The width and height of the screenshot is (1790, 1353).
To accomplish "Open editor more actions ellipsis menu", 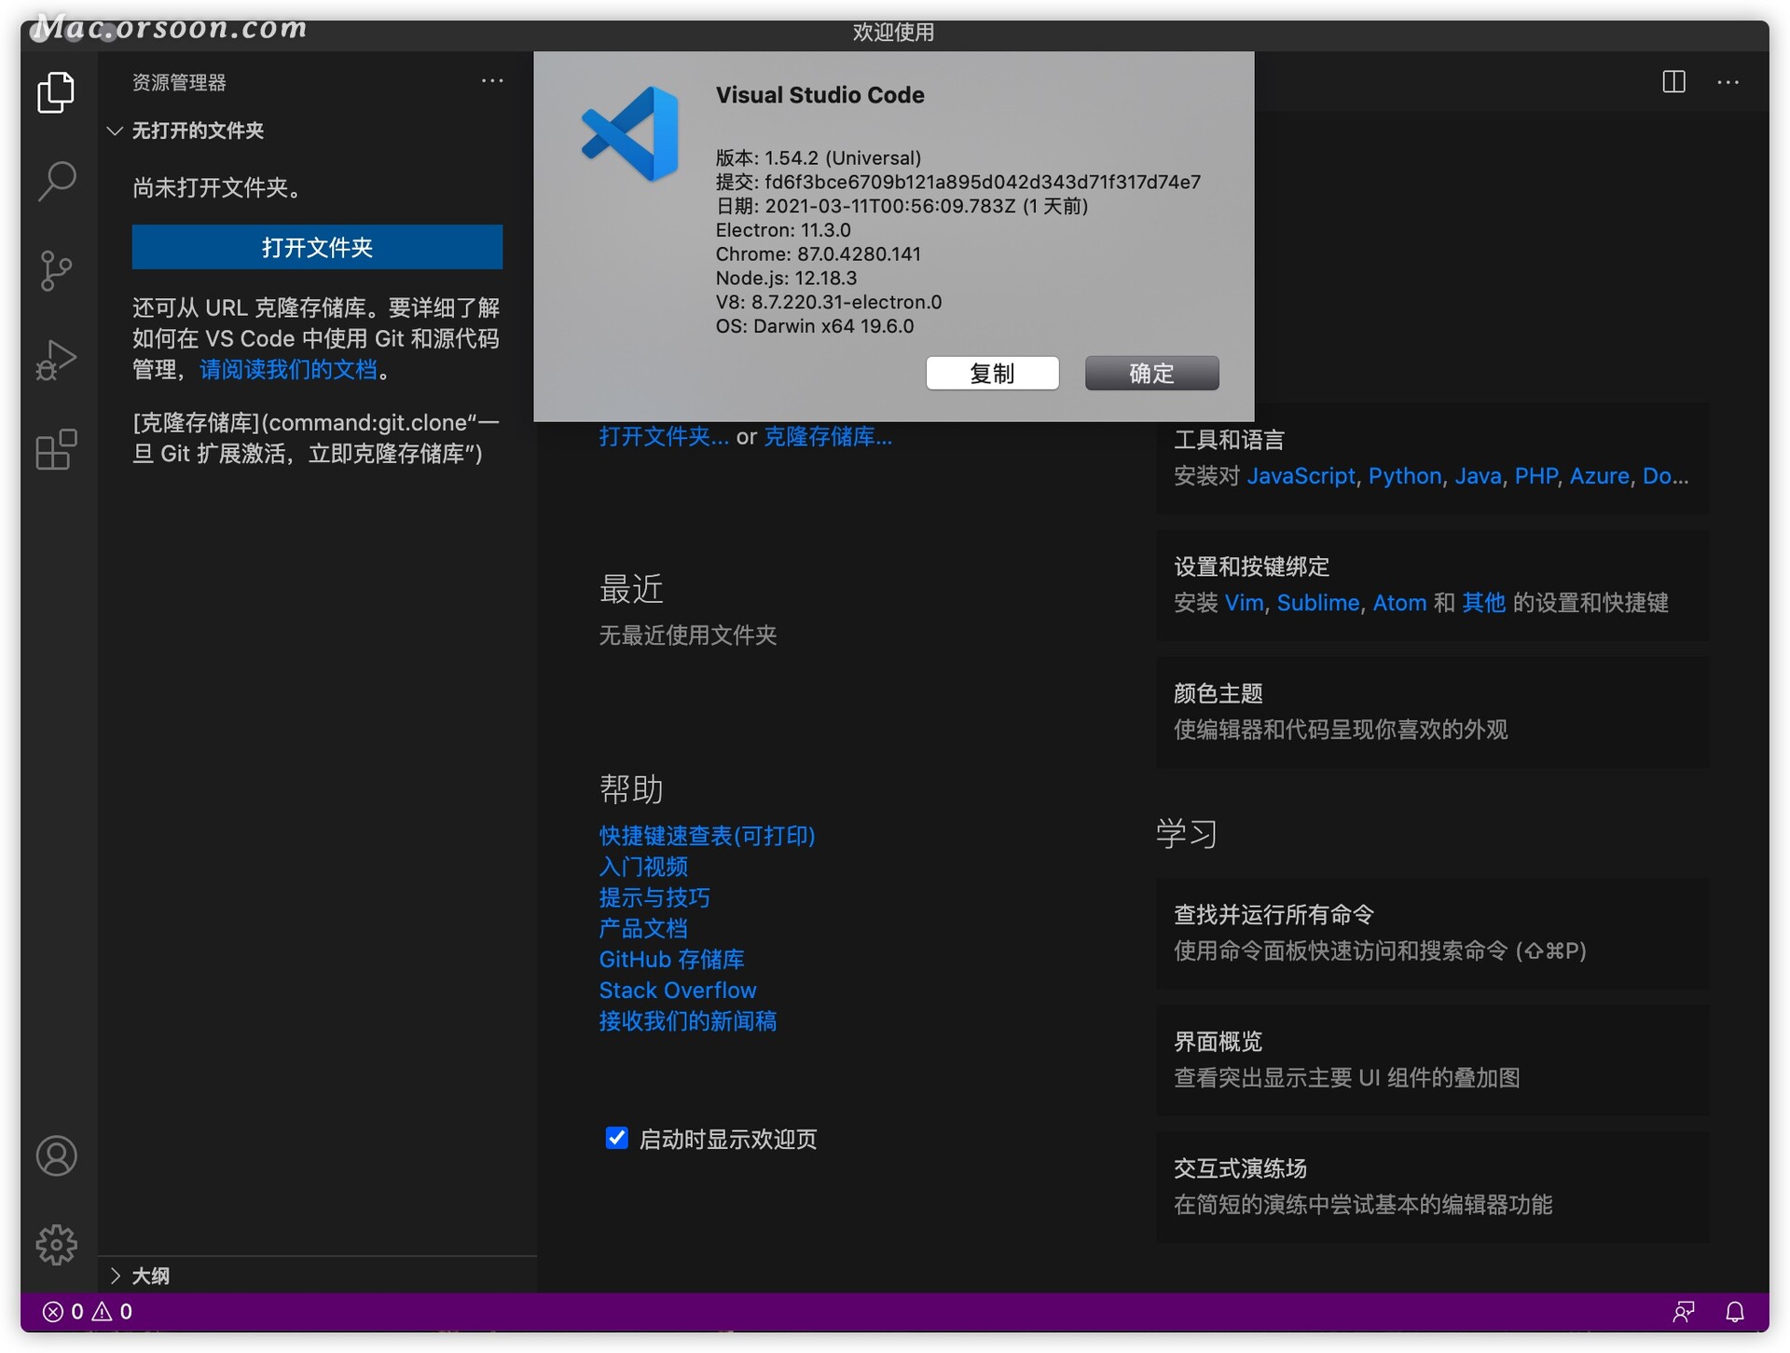I will pyautogui.click(x=1728, y=82).
